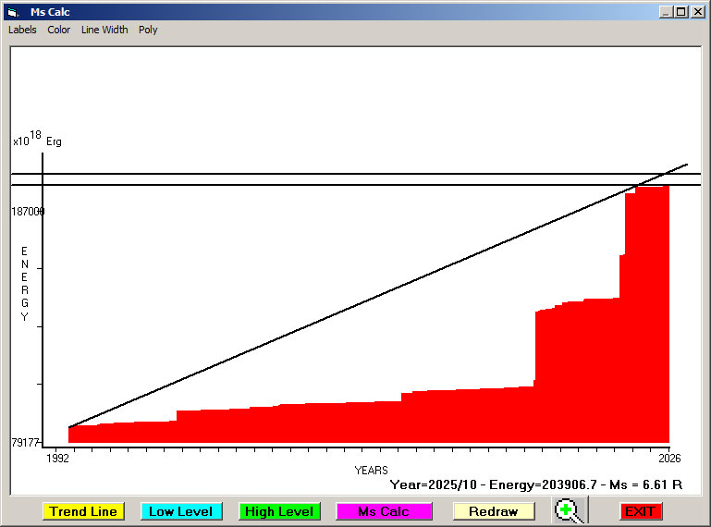Maximize the Ms Calc window
Image resolution: width=711 pixels, height=527 pixels.
coord(680,12)
